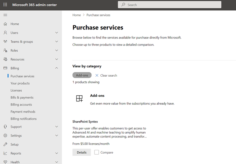Expand the Health chevron

[57, 162]
